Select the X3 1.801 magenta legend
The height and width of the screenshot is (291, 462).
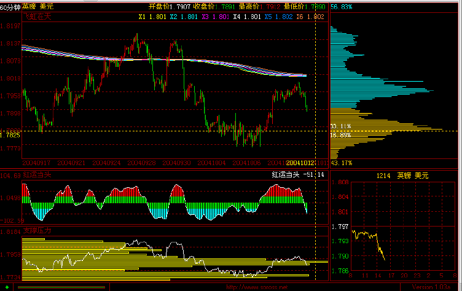pyautogui.click(x=216, y=17)
